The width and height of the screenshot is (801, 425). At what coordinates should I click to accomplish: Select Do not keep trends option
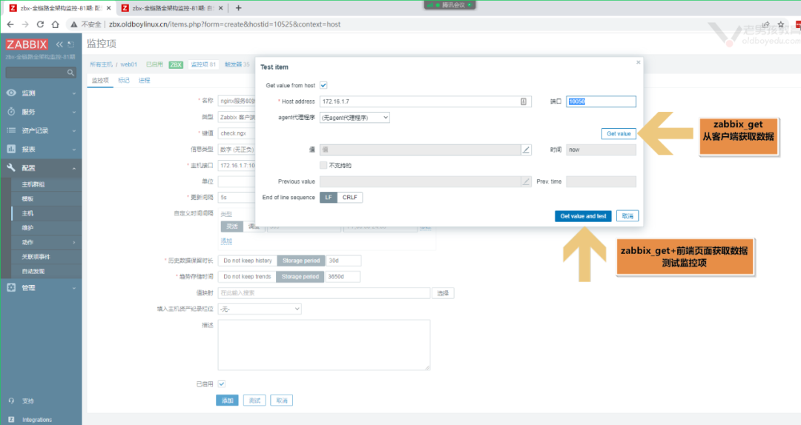(247, 276)
